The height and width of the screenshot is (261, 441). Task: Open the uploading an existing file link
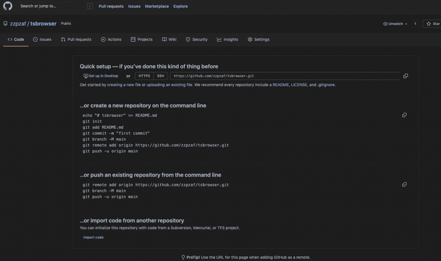(169, 85)
